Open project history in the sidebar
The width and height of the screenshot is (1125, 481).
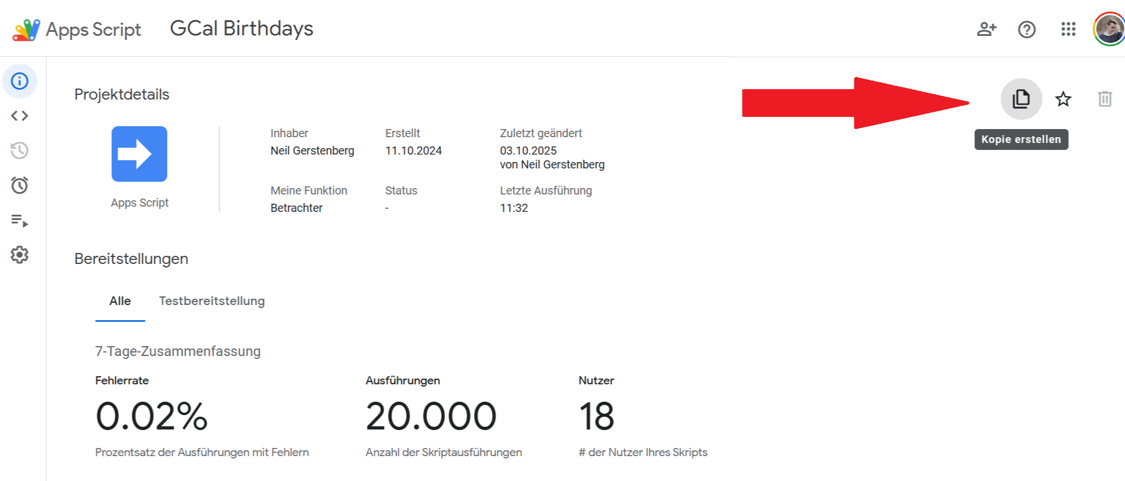click(20, 150)
